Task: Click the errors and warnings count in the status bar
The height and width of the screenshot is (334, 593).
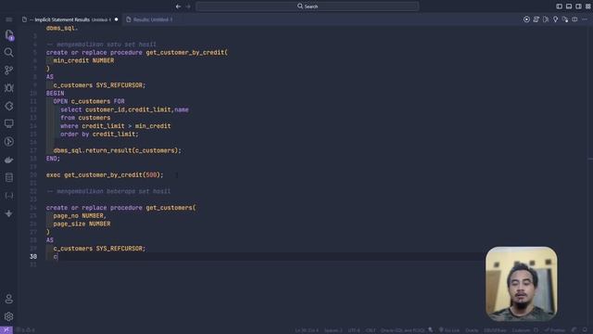Action: pyautogui.click(x=26, y=330)
